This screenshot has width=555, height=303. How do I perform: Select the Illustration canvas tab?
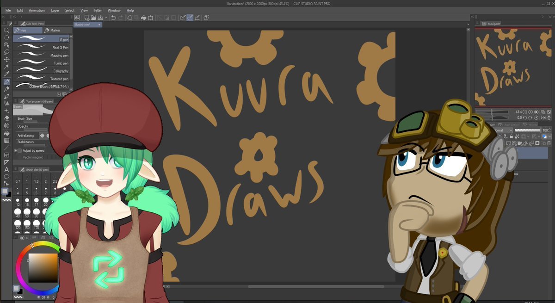click(x=88, y=24)
